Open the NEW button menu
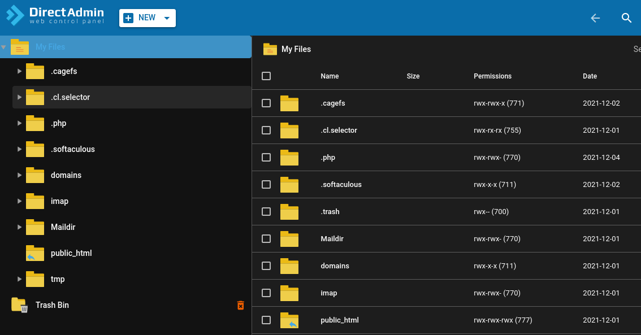This screenshot has height=335, width=641. pyautogui.click(x=147, y=18)
